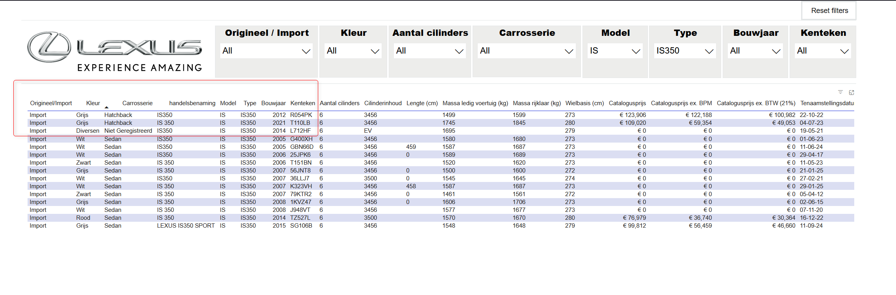
Task: Open the Bouwjaar filter dropdown
Action: (755, 51)
